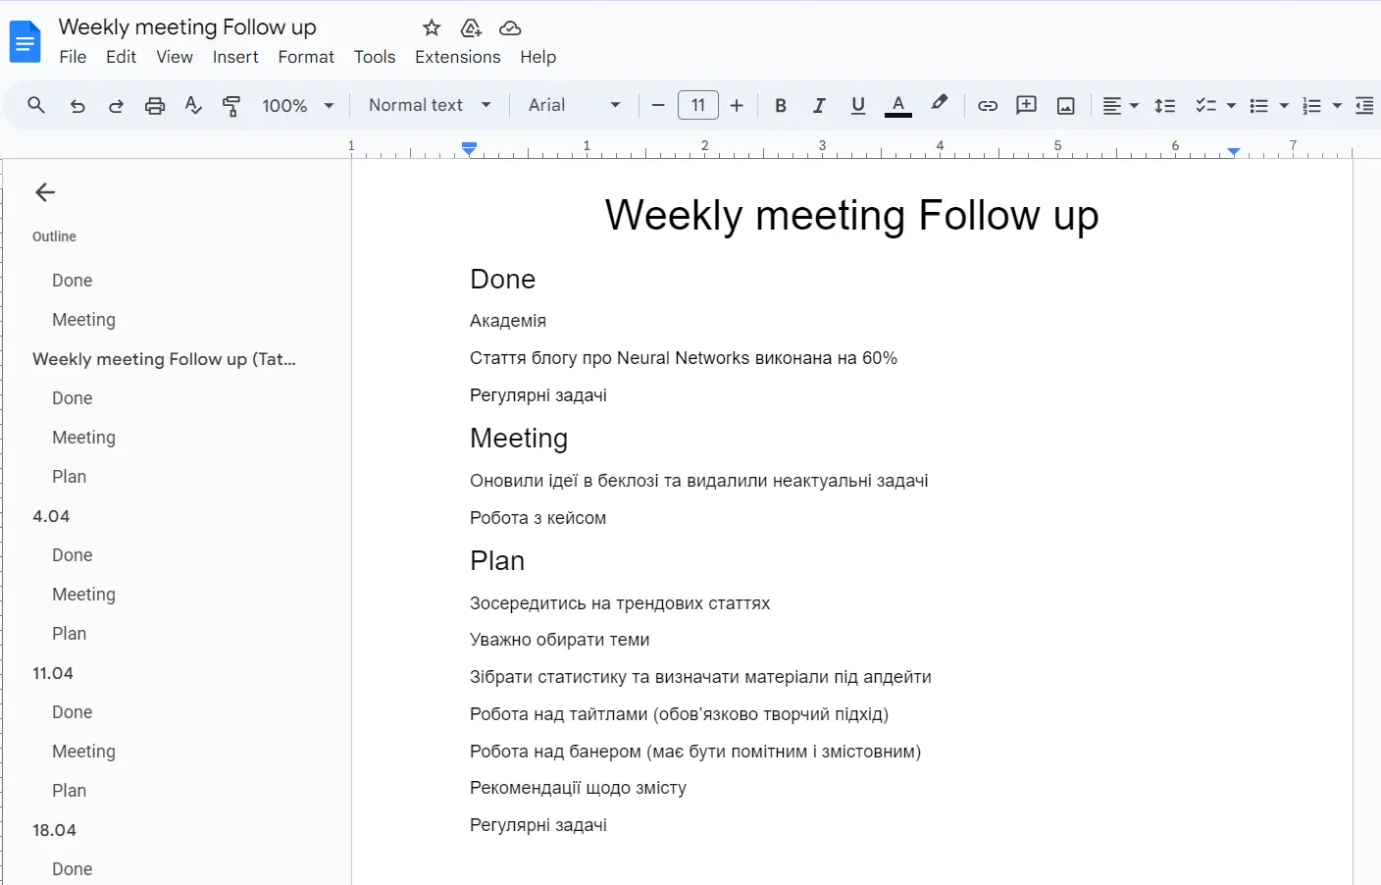Open bulleted list options arrow
Viewport: 1381px width, 885px height.
[x=1284, y=105]
